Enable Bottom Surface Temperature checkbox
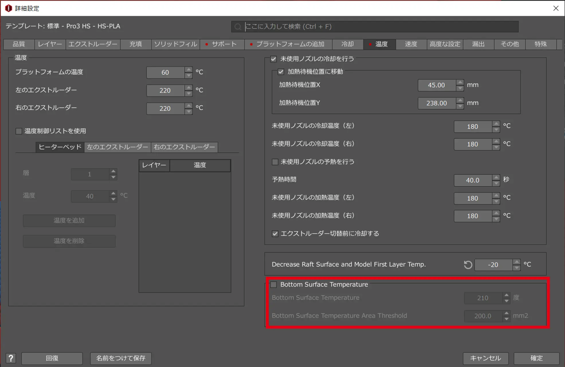The width and height of the screenshot is (565, 367). pyautogui.click(x=274, y=284)
